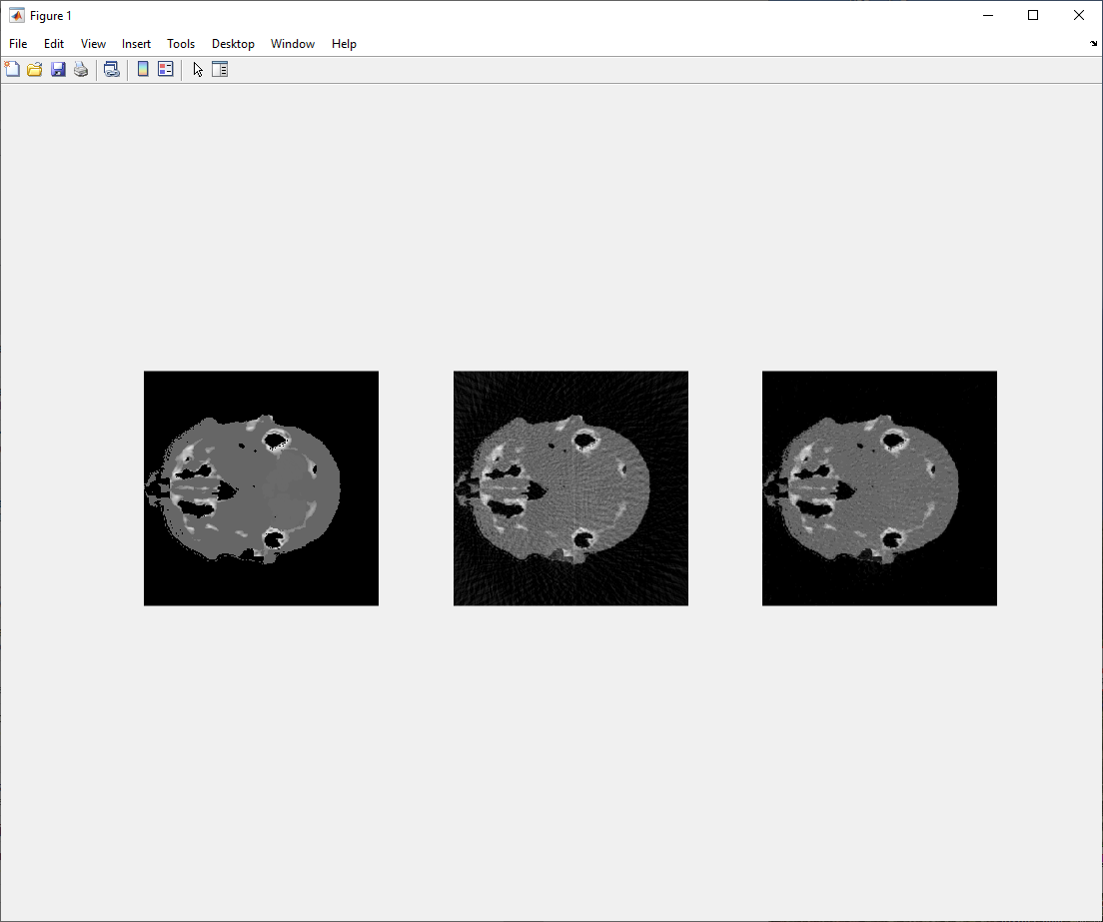Enable plot edit mode with the arrow icon
This screenshot has height=922, width=1103.
tap(197, 69)
